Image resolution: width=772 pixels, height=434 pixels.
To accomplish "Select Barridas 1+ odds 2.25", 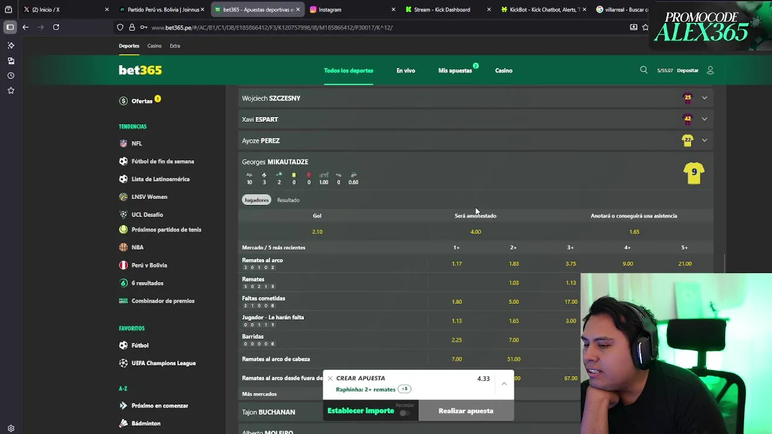I will (457, 340).
